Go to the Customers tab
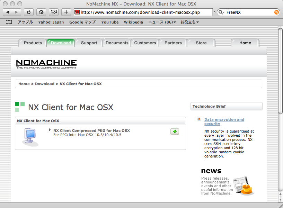Screen dimensions: 283x208 click(145, 43)
